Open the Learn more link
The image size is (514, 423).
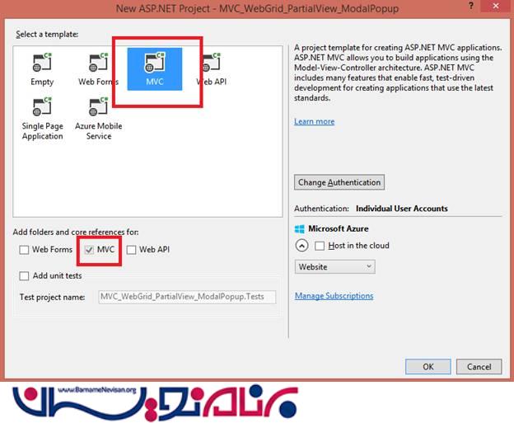click(314, 121)
